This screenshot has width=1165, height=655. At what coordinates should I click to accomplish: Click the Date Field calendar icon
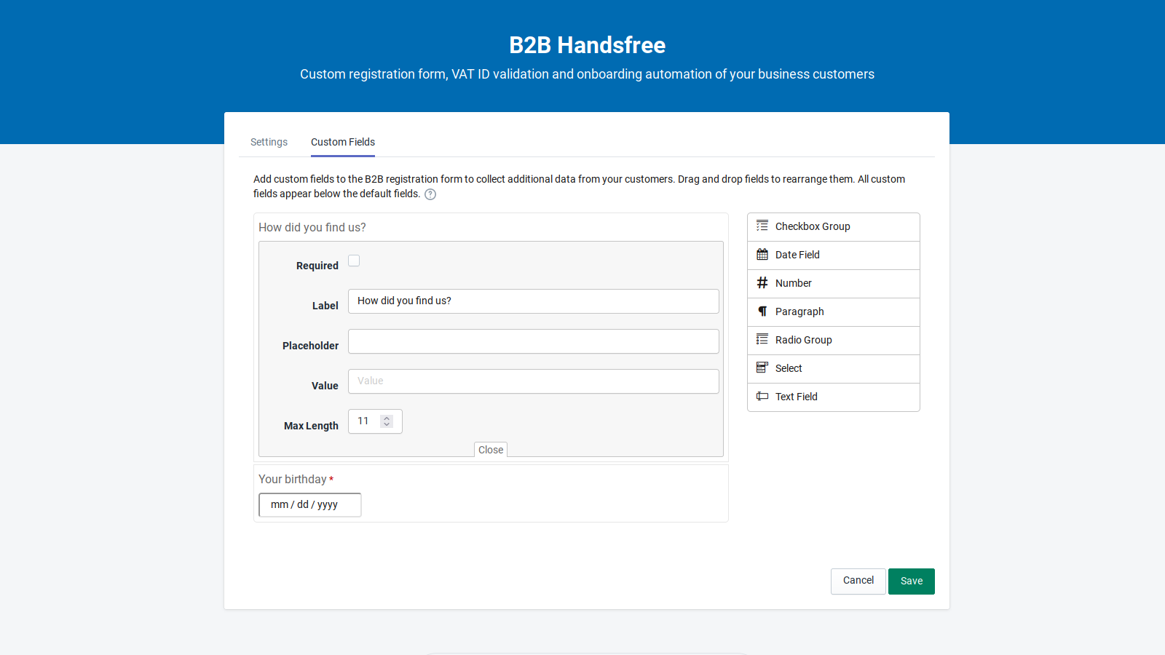tap(762, 255)
